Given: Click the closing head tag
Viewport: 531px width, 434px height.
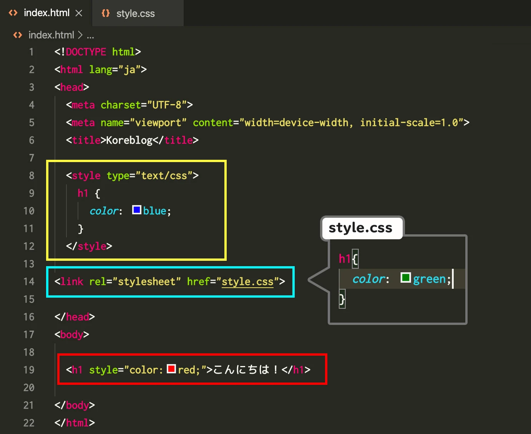Looking at the screenshot, I should click(75, 317).
